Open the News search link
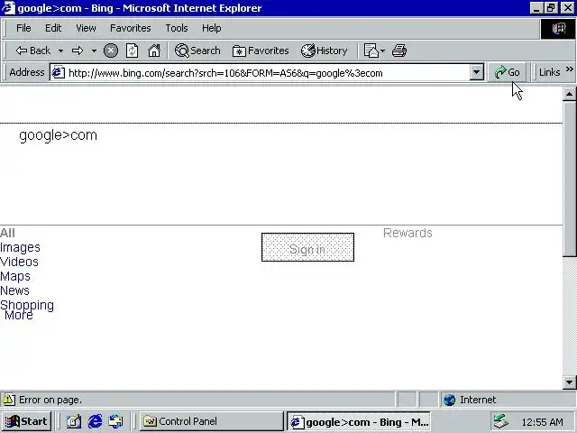This screenshot has width=577, height=433. pyautogui.click(x=14, y=290)
